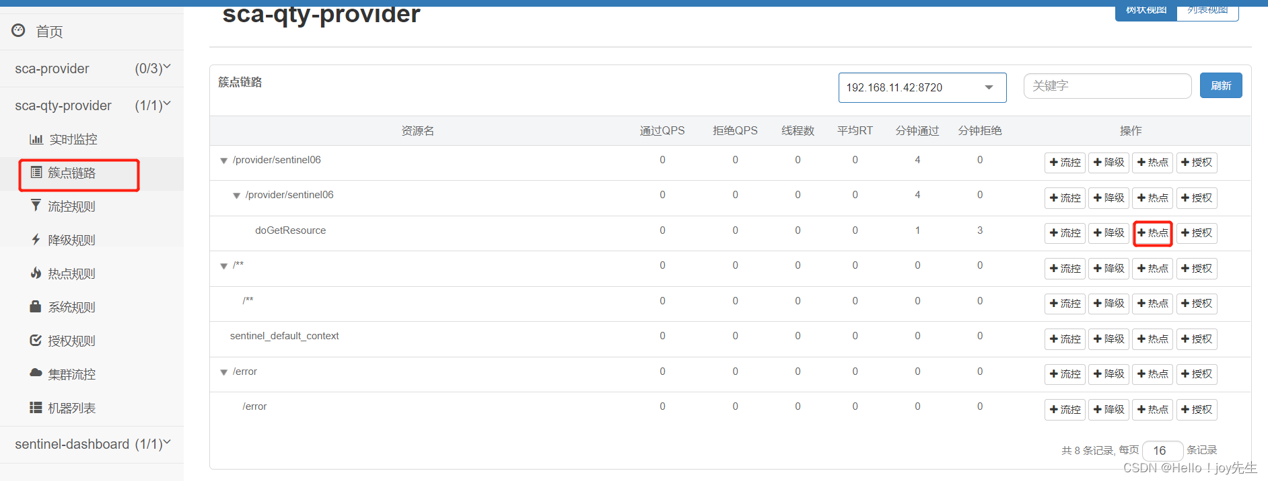The image size is (1268, 481).
Task: Open the 首页 home link
Action: 49,32
